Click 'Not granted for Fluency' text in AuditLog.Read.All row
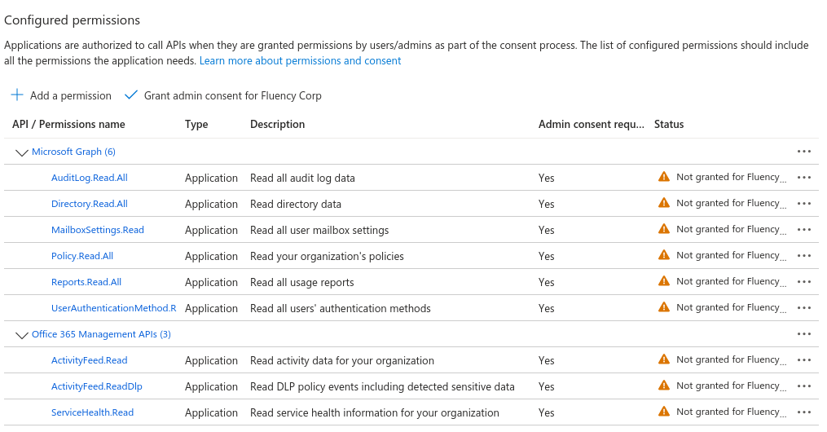The image size is (827, 432). [x=731, y=177]
